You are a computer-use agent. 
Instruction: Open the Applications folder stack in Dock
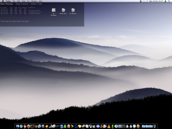pos(144,126)
